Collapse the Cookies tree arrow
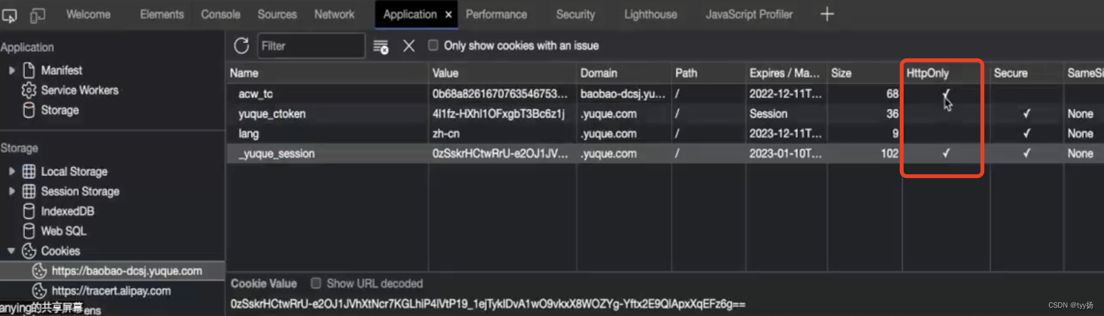Image resolution: width=1104 pixels, height=316 pixels. click(12, 250)
